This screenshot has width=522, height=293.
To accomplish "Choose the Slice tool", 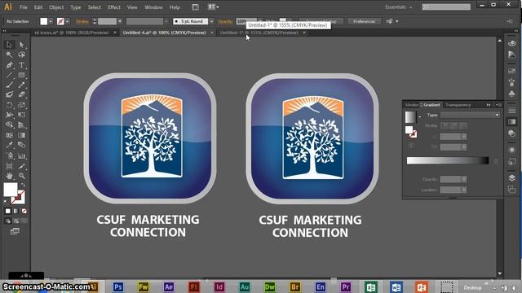I will pyautogui.click(x=22, y=166).
